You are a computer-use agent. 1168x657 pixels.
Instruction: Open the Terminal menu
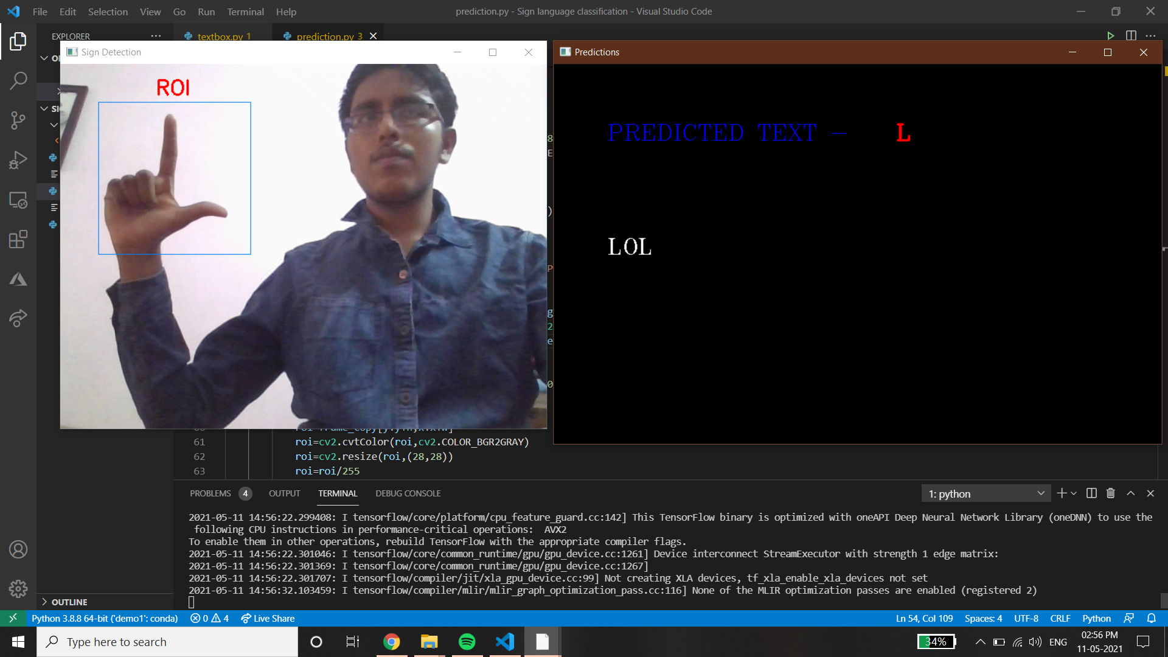click(245, 12)
